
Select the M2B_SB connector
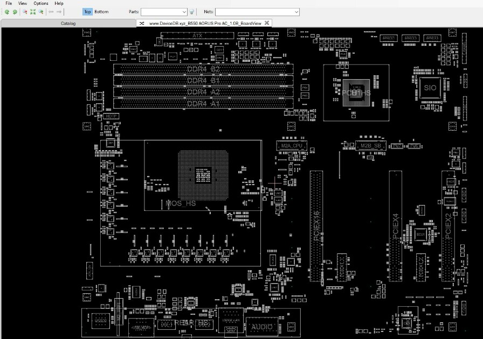point(371,145)
